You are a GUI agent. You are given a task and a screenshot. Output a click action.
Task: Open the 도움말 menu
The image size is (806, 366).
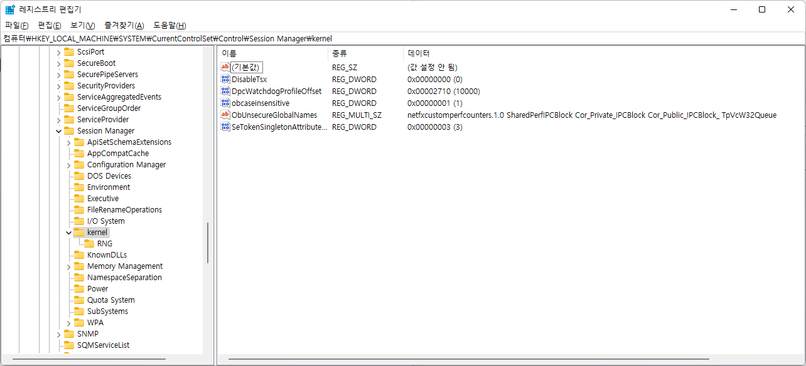(x=169, y=26)
